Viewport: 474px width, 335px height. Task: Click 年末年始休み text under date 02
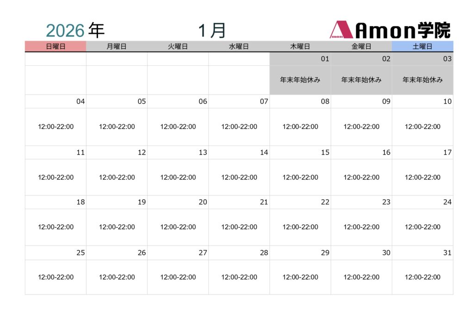click(362, 80)
